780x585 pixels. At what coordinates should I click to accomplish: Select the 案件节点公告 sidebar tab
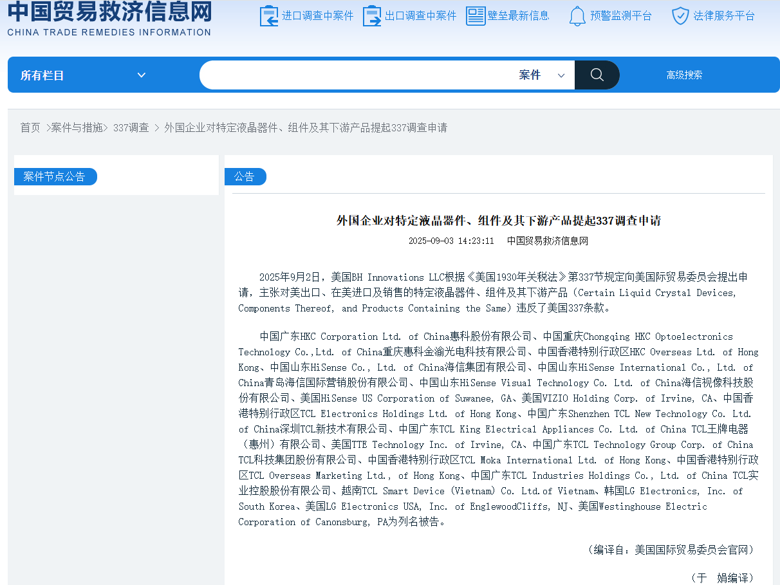tap(55, 176)
